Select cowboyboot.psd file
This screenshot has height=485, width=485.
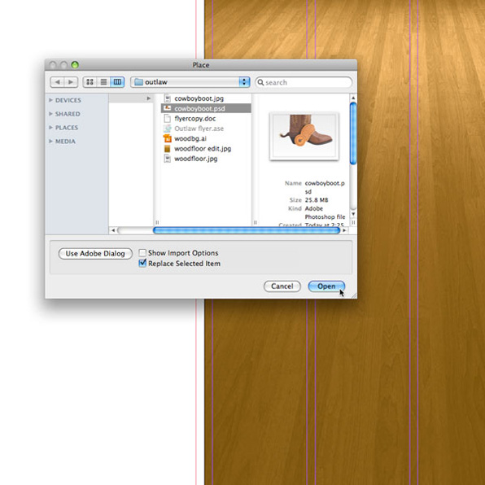tap(206, 108)
